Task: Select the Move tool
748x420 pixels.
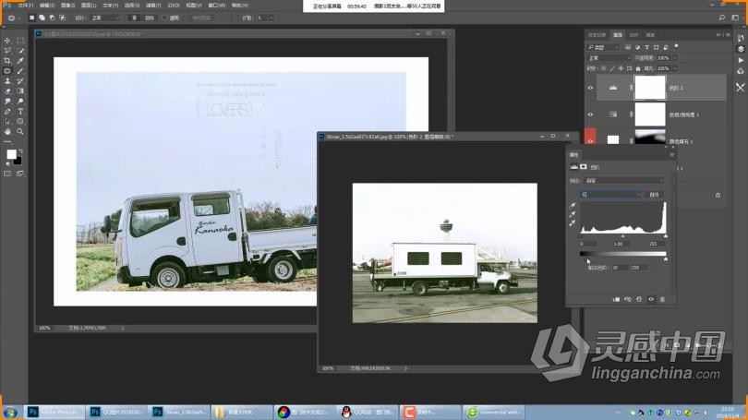Action: (7, 41)
